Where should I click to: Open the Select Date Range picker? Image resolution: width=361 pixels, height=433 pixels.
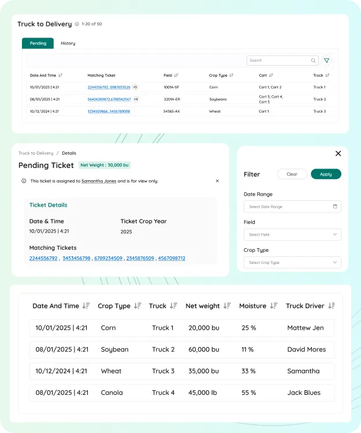point(288,207)
